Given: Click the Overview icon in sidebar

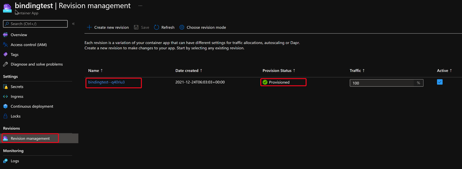Looking at the screenshot, I should [x=5, y=35].
